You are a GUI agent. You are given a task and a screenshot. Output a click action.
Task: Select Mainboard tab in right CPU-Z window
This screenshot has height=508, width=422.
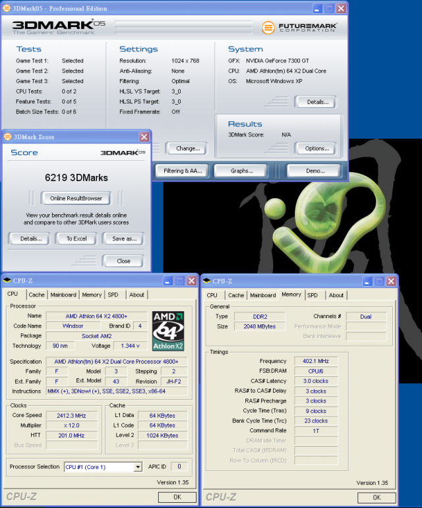[263, 295]
